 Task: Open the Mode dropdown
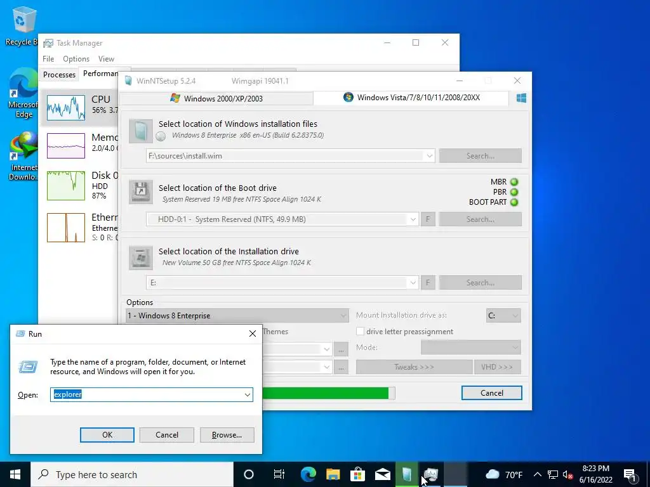coord(471,347)
